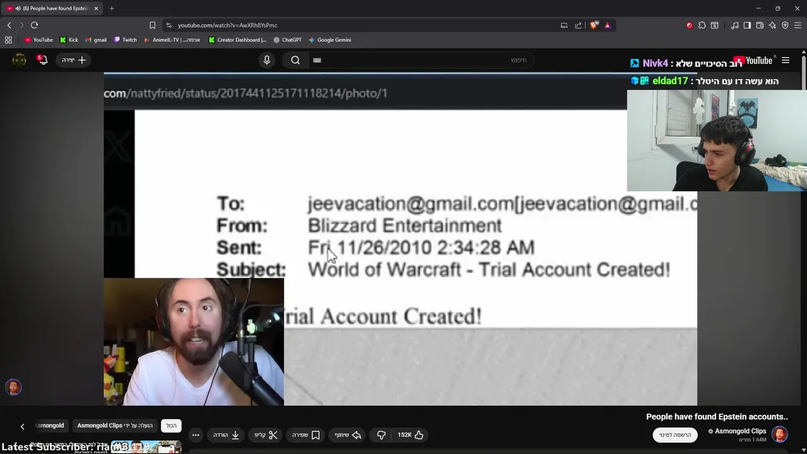807x454 pixels.
Task: Save the video to a playlist
Action: tap(306, 435)
